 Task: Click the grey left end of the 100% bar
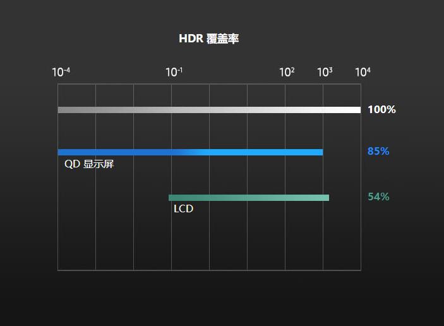[61, 110]
